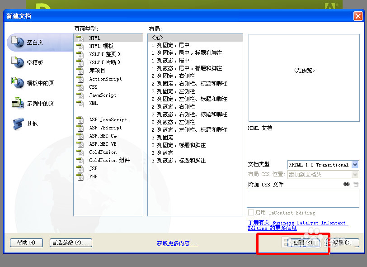The height and width of the screenshot is (267, 367).
Task: Click the PHP file icon
Action: [x=80, y=176]
